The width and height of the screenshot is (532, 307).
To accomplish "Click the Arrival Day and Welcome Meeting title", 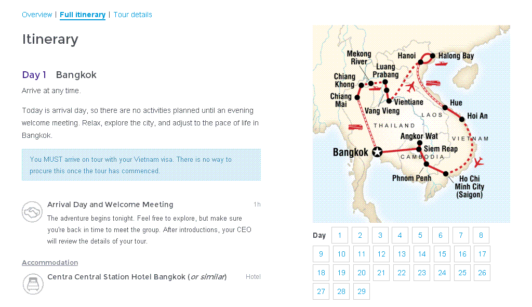I will pos(110,204).
